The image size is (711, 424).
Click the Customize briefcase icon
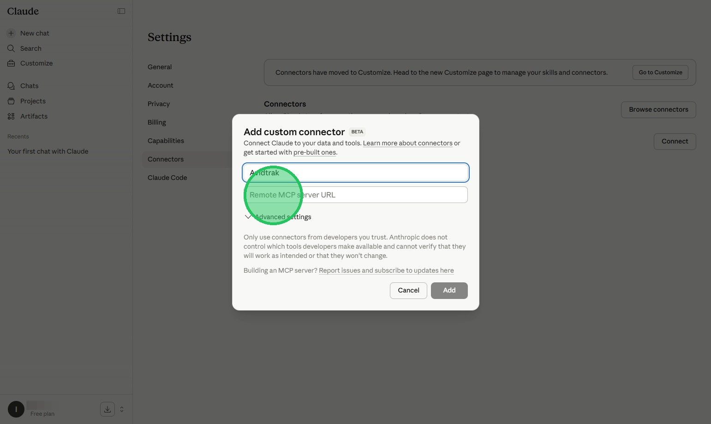(x=11, y=63)
